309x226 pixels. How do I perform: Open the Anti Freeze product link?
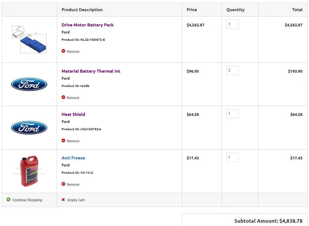(73, 158)
